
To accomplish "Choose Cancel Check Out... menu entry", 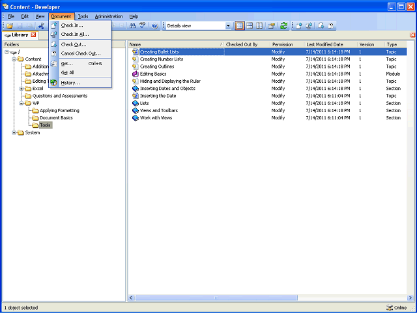I will point(79,53).
